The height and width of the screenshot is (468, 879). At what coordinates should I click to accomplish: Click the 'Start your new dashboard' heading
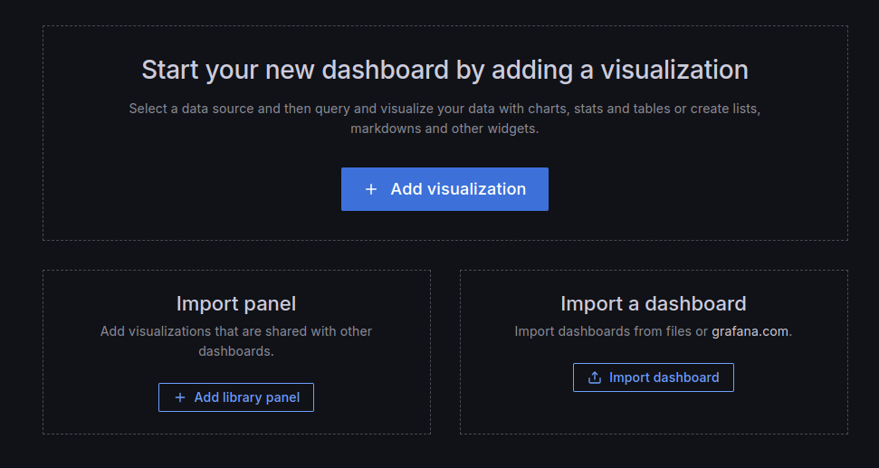(444, 70)
